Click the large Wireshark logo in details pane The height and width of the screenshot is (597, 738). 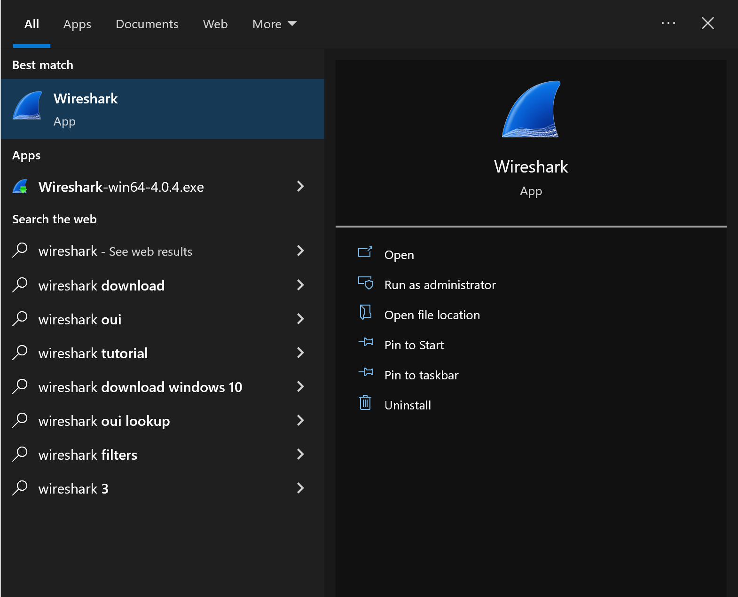tap(531, 109)
